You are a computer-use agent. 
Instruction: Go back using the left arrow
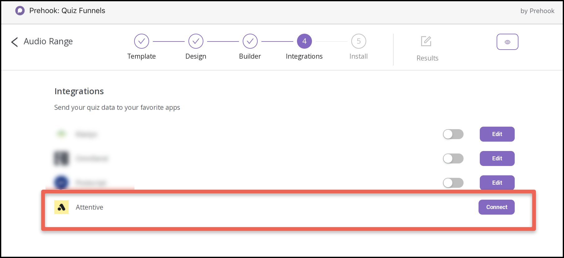14,42
